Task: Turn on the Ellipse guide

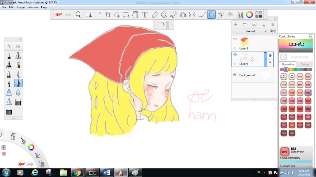Action: [164, 14]
